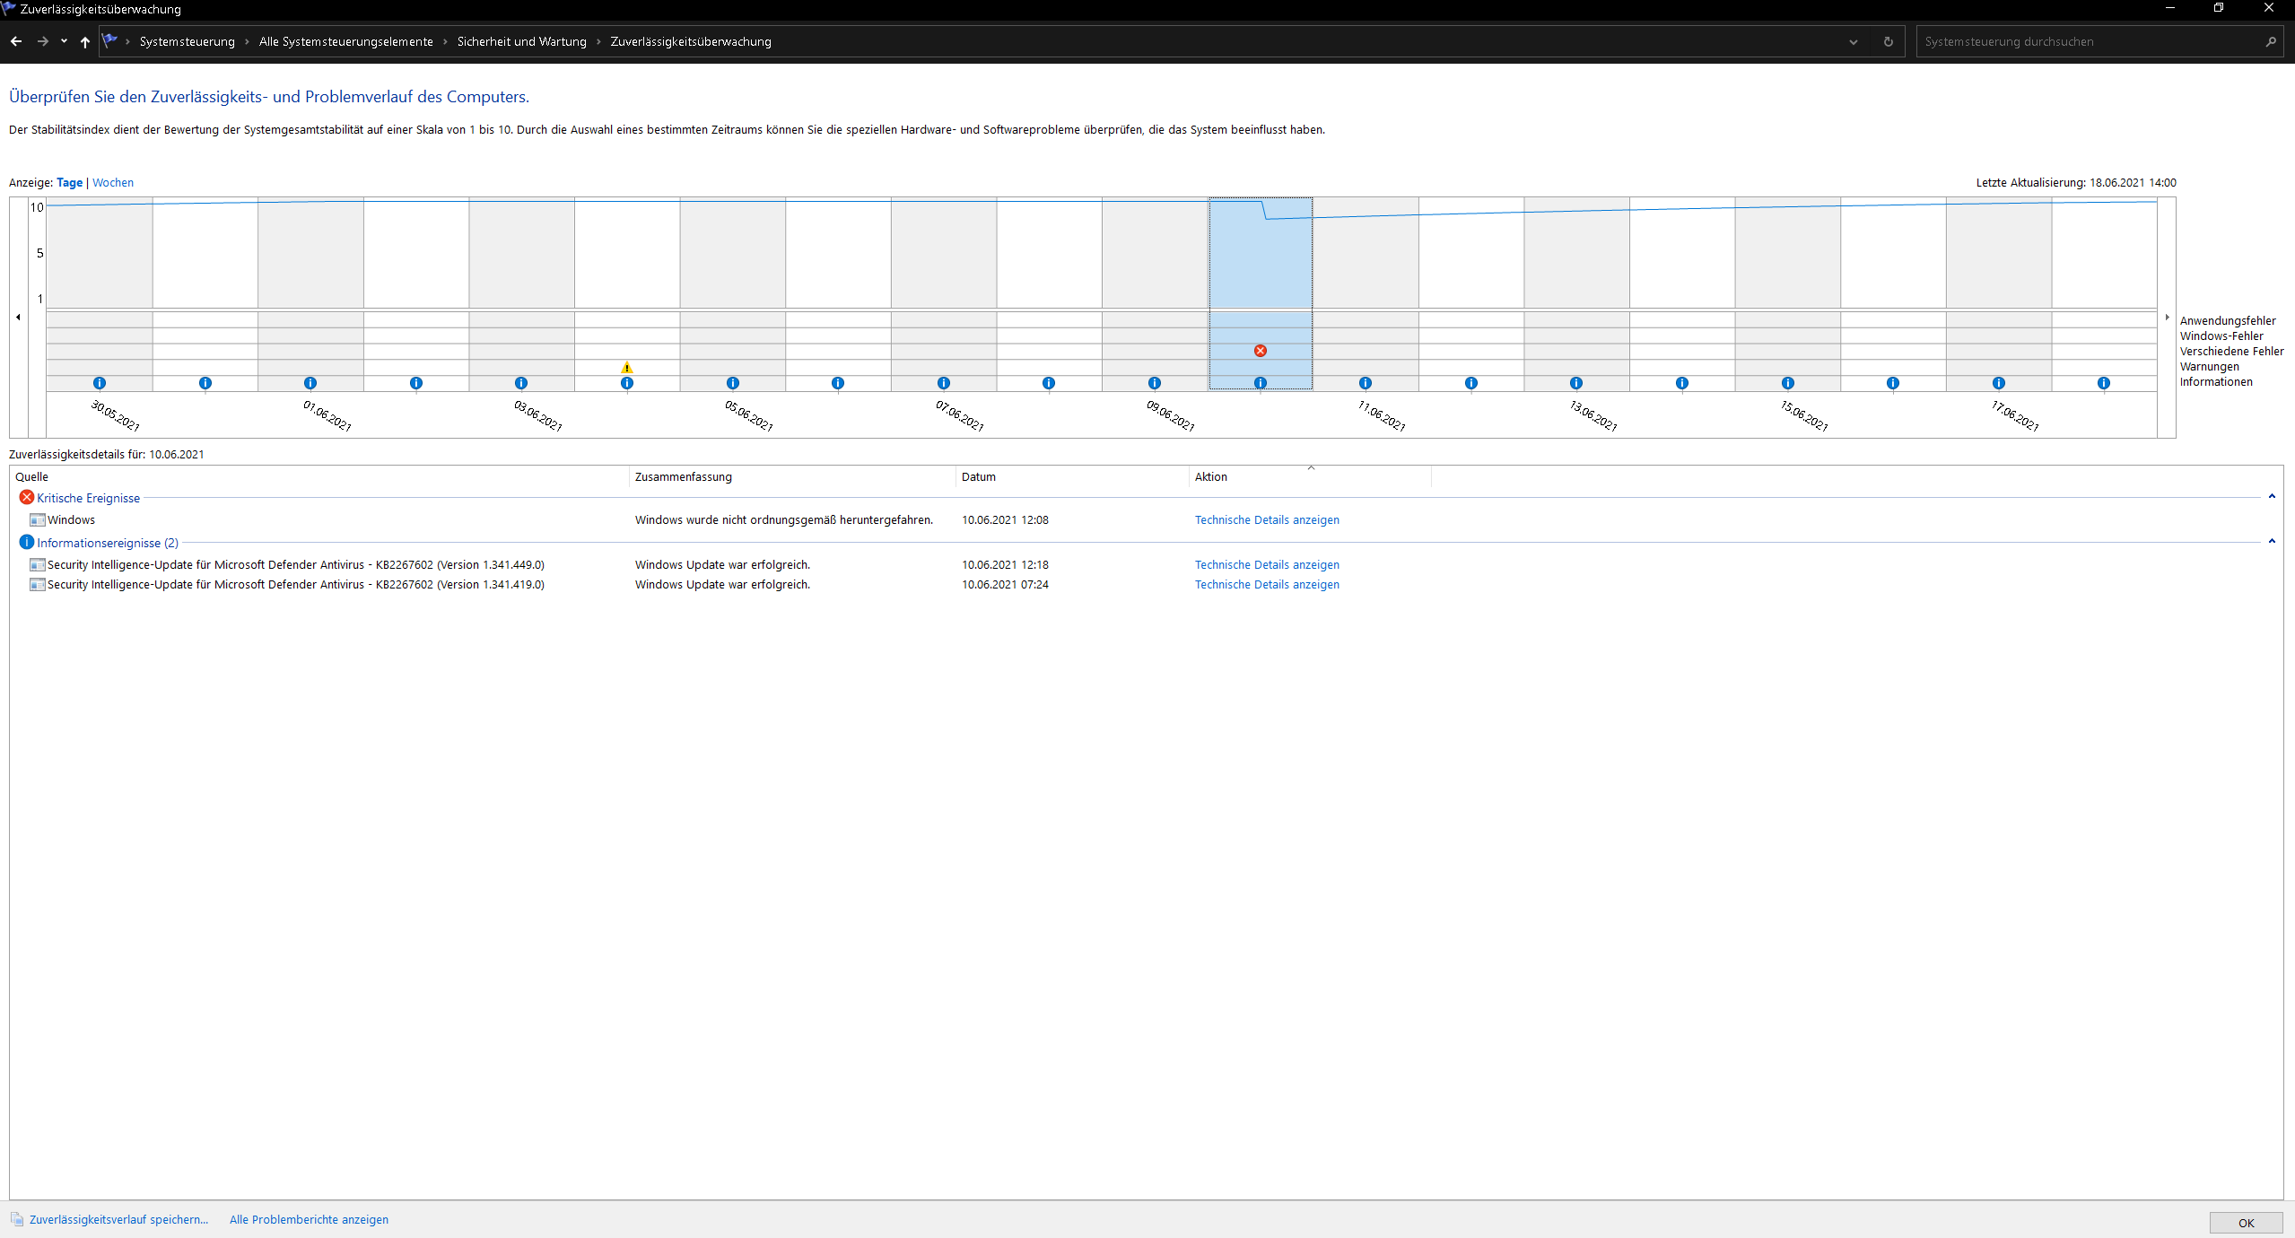The image size is (2295, 1238).
Task: Click Sicherheit und Wartung breadcrumb
Action: click(521, 41)
